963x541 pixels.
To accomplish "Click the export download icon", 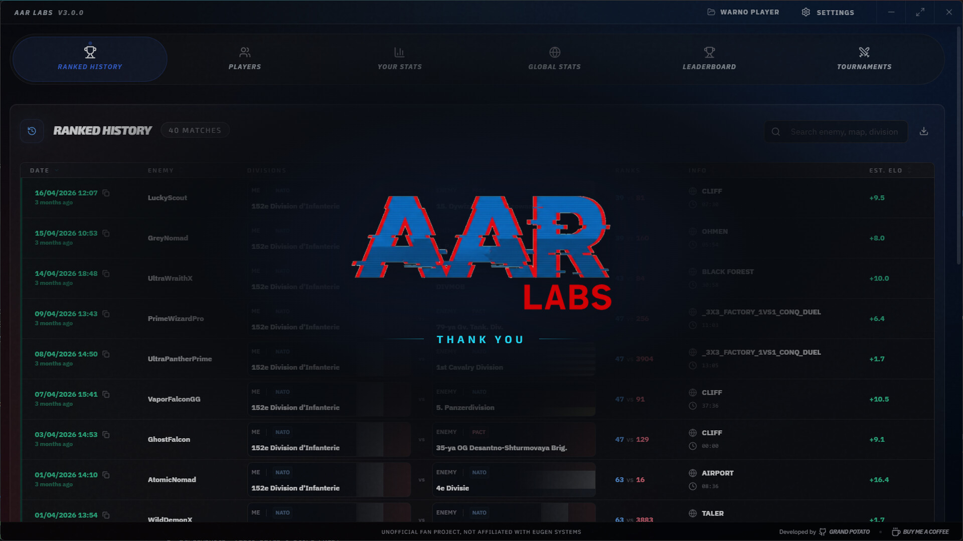I will click(x=924, y=131).
